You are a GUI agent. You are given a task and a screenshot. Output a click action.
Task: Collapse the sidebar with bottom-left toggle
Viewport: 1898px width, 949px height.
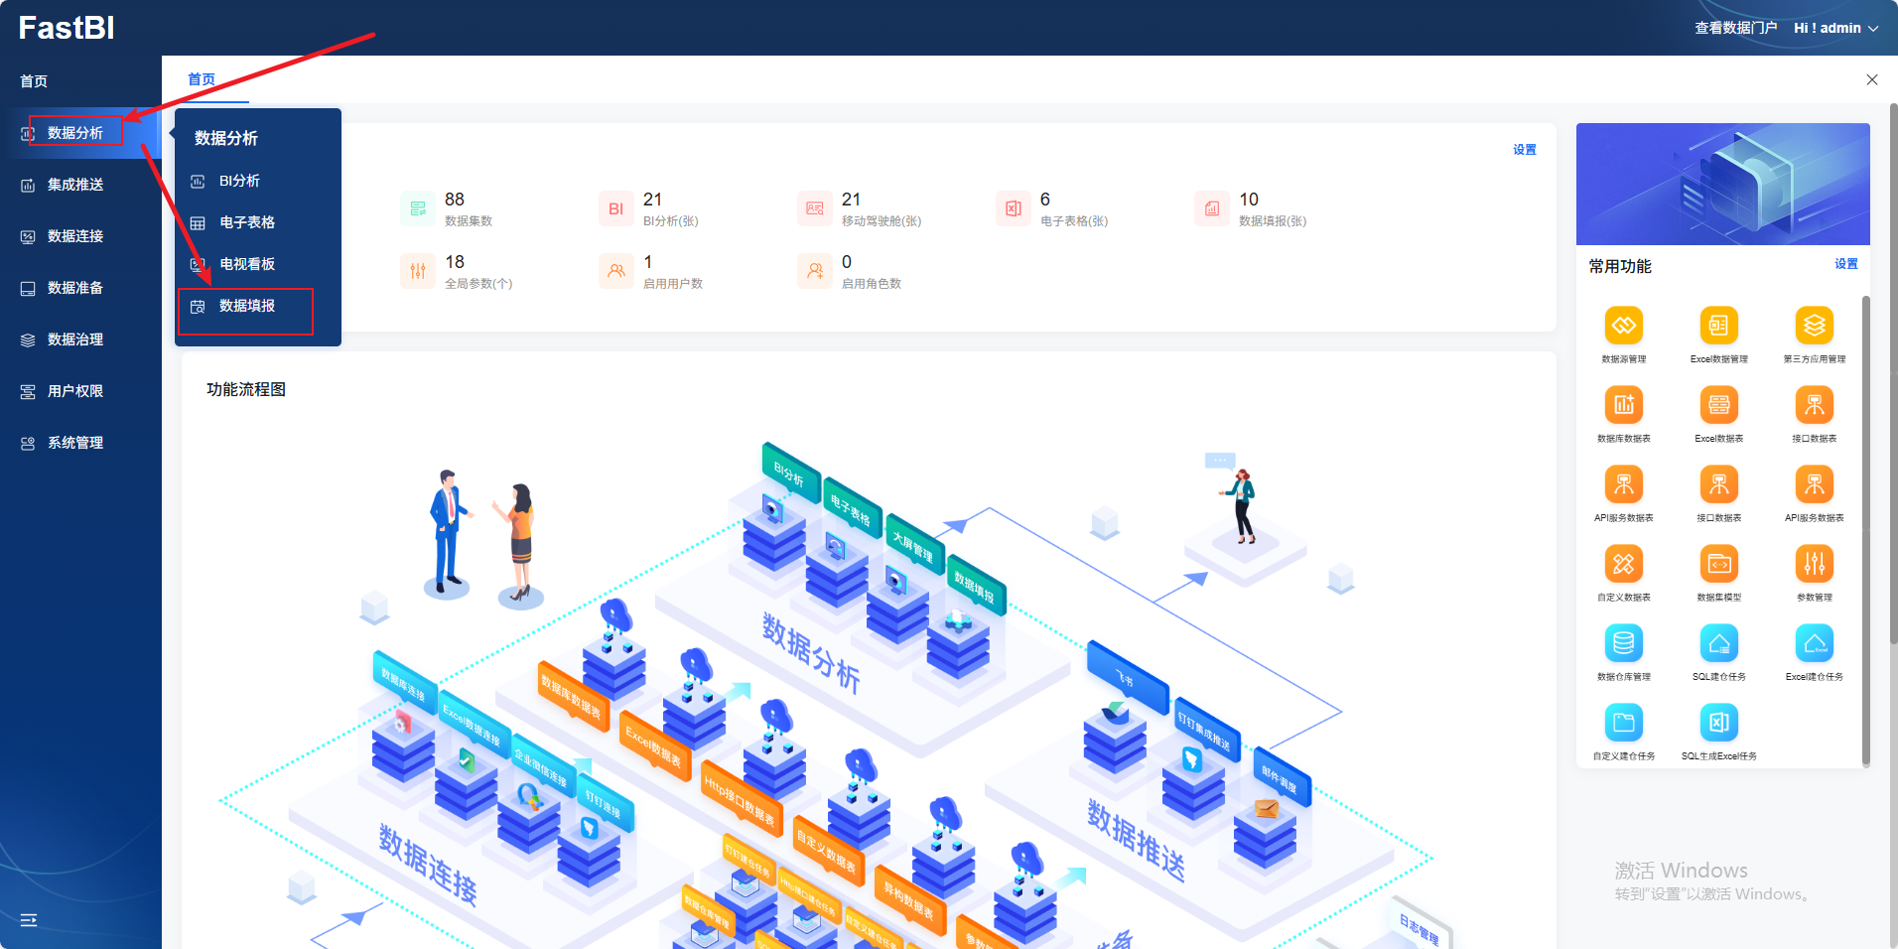pyautogui.click(x=29, y=920)
